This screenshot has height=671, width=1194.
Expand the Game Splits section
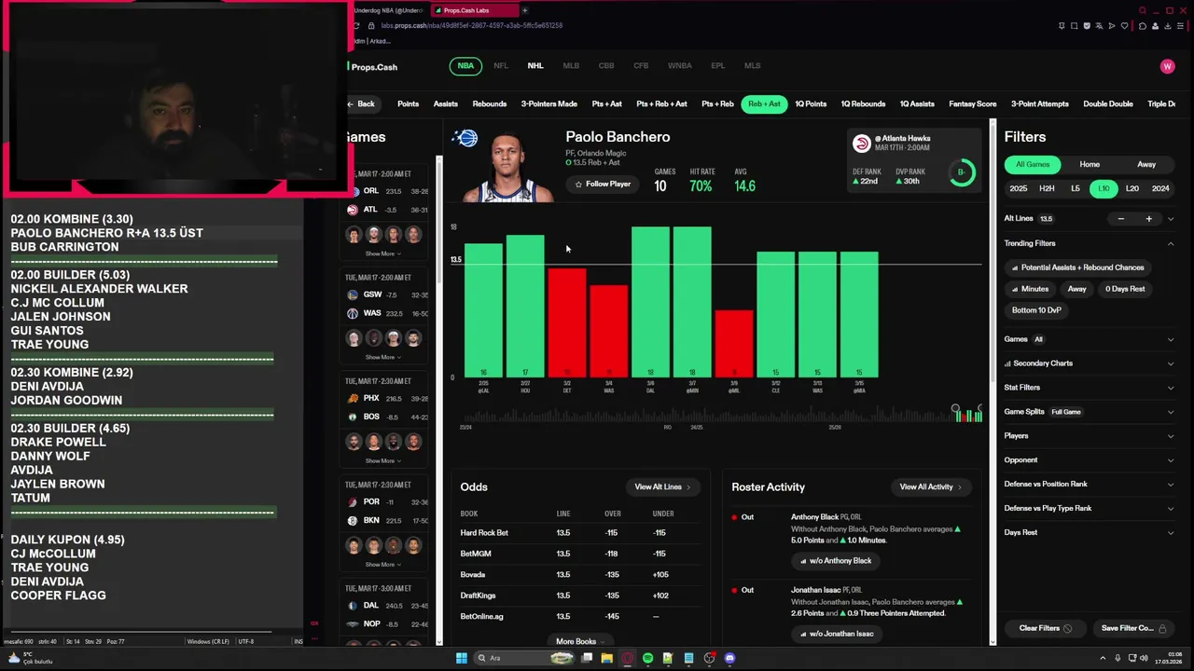pos(1089,412)
